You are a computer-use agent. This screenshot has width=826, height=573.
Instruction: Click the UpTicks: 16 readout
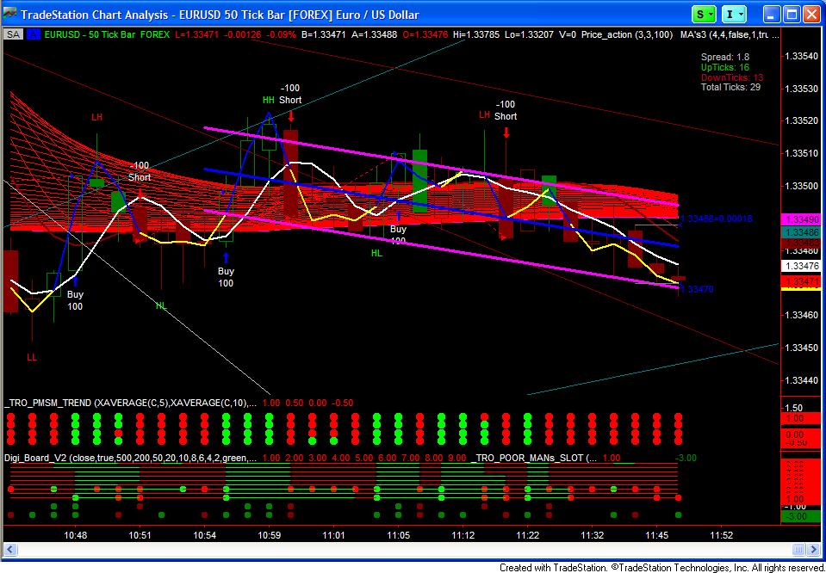[x=725, y=67]
